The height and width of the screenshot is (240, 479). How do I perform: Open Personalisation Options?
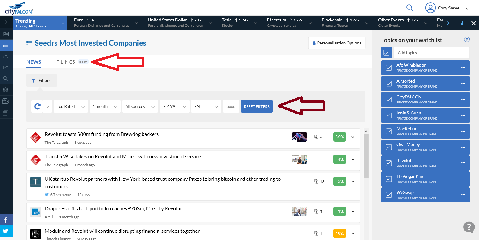pyautogui.click(x=337, y=43)
